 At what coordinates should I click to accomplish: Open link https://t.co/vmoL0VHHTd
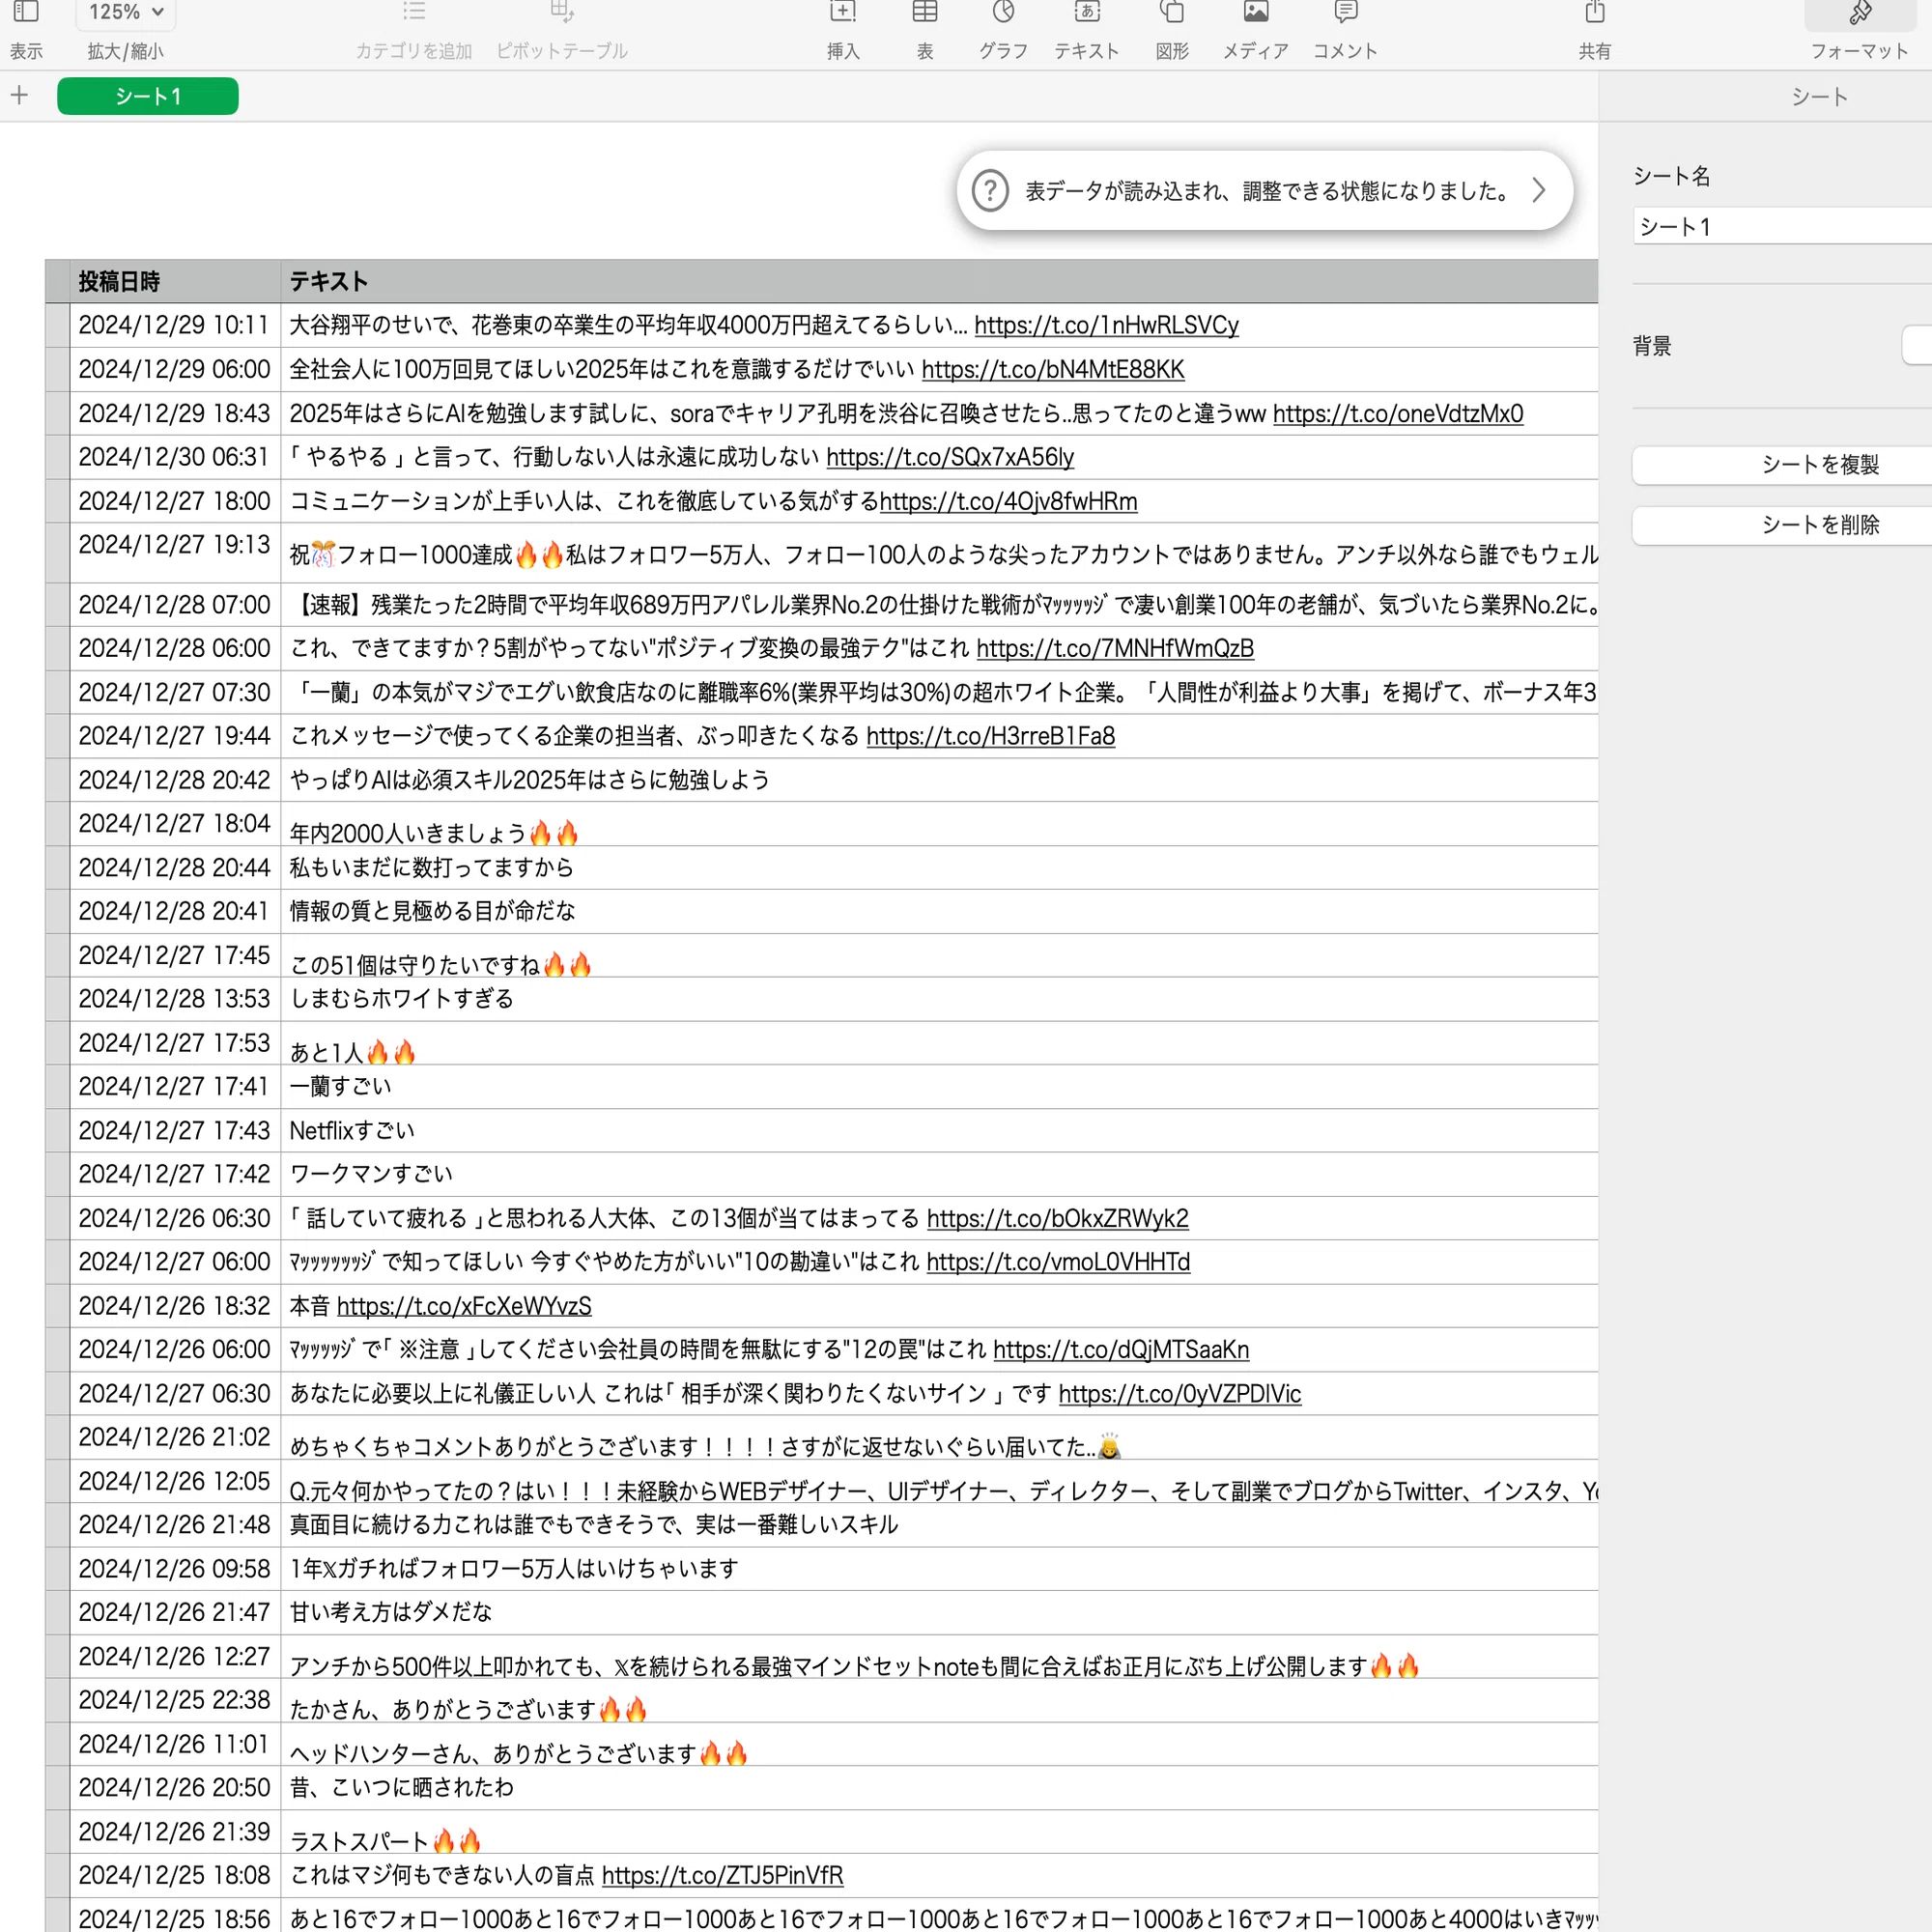tap(1057, 1262)
